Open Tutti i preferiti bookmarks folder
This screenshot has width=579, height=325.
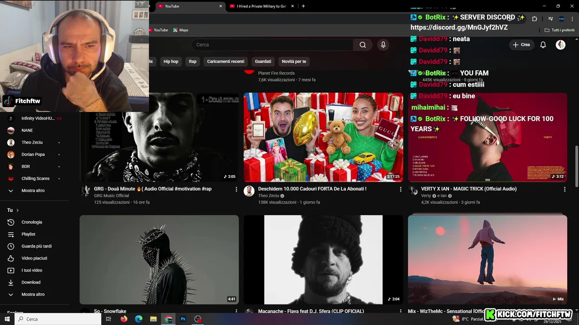coord(560,30)
